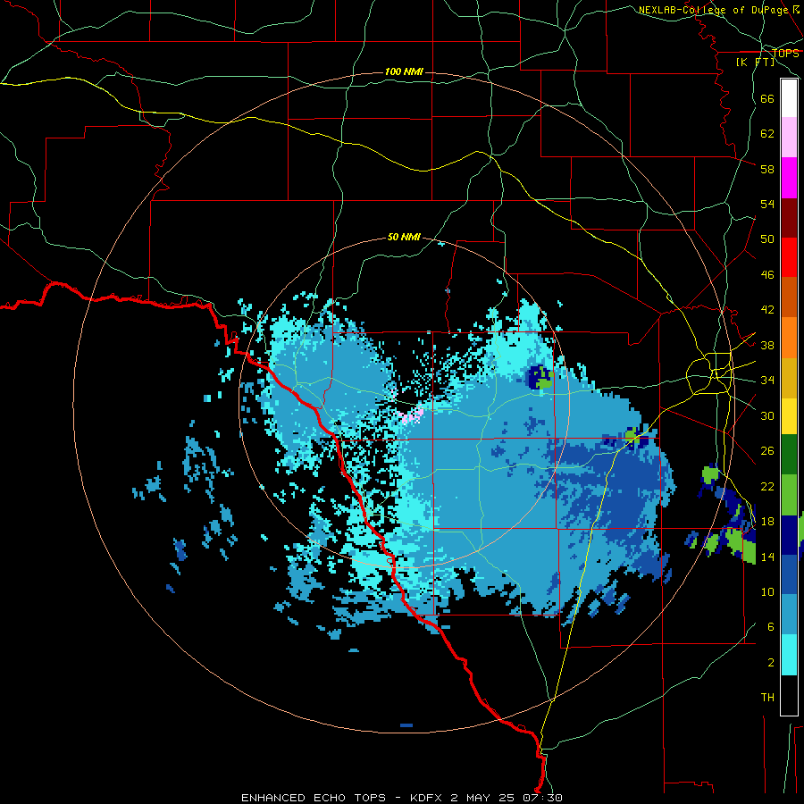Click the "100 NMI" range ring label
This screenshot has width=804, height=804.
point(404,71)
